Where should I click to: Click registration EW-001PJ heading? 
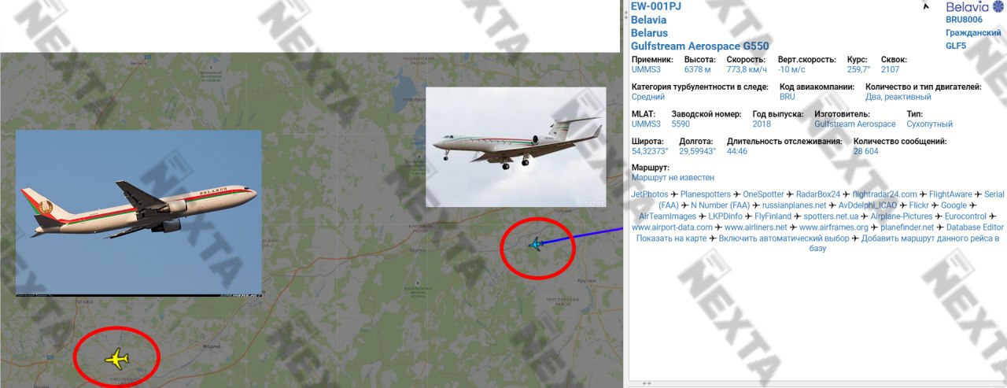(x=656, y=6)
